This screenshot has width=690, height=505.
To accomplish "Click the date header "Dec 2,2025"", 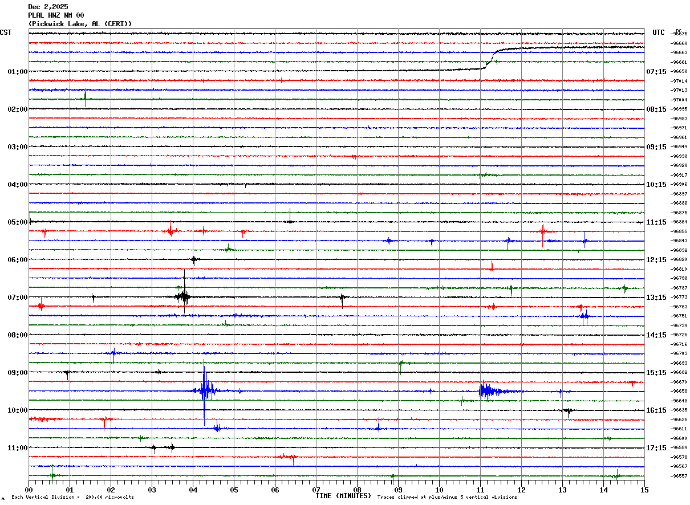I will click(x=48, y=7).
